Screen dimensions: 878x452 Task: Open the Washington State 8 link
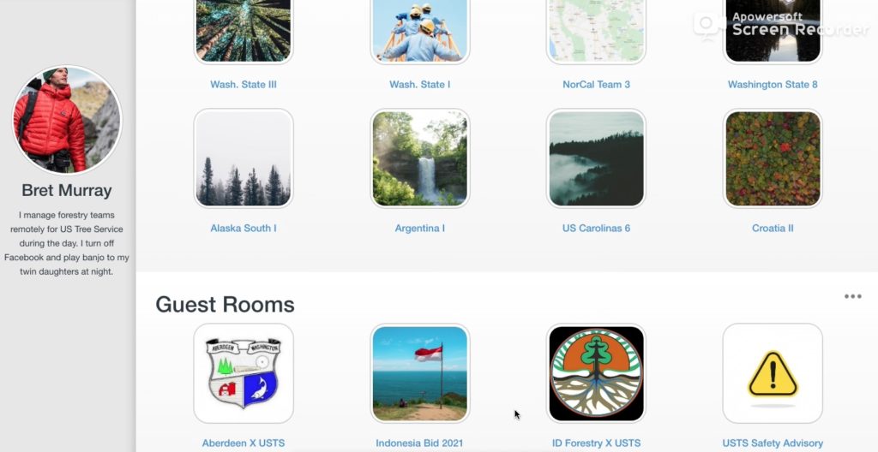point(773,85)
